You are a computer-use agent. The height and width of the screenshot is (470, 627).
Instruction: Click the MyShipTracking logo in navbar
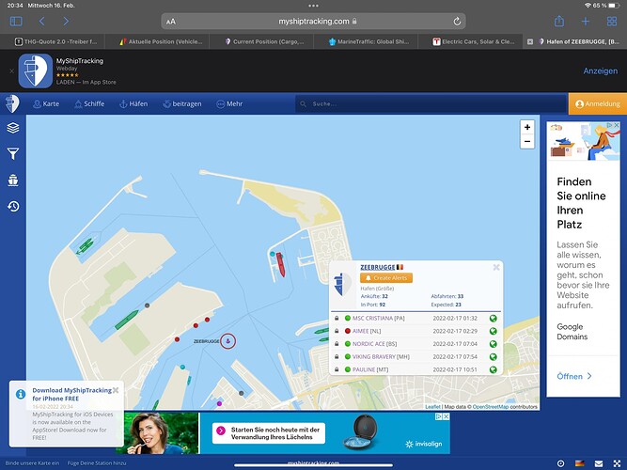[13, 104]
